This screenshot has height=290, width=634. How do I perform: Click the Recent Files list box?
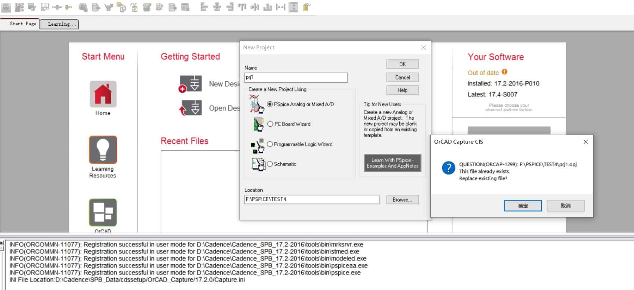tap(200, 191)
